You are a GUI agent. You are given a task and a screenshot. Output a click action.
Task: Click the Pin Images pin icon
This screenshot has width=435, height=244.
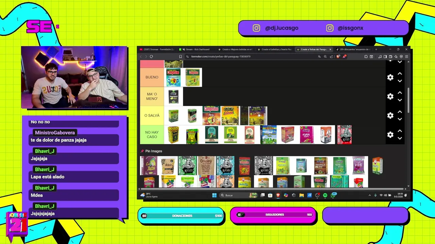(142, 151)
